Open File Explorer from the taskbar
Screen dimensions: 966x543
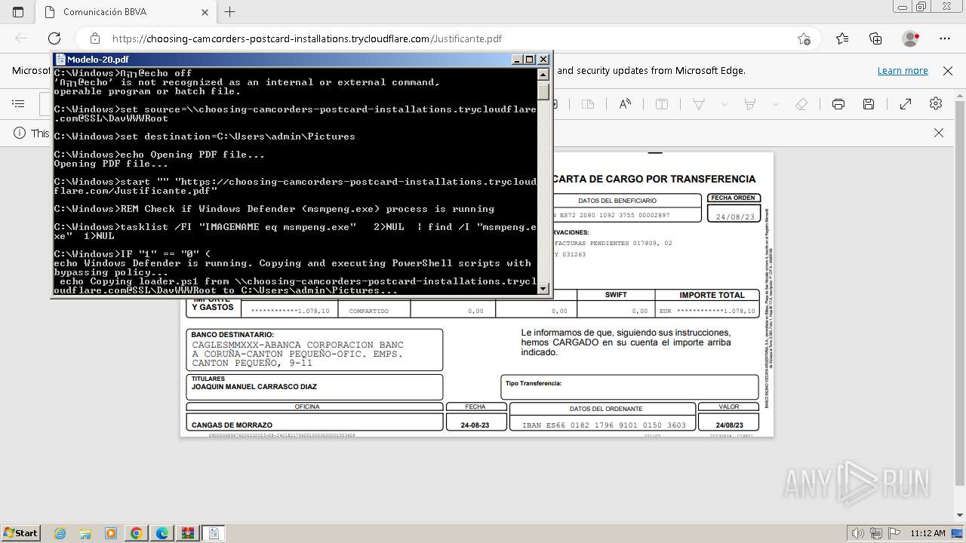[x=85, y=533]
